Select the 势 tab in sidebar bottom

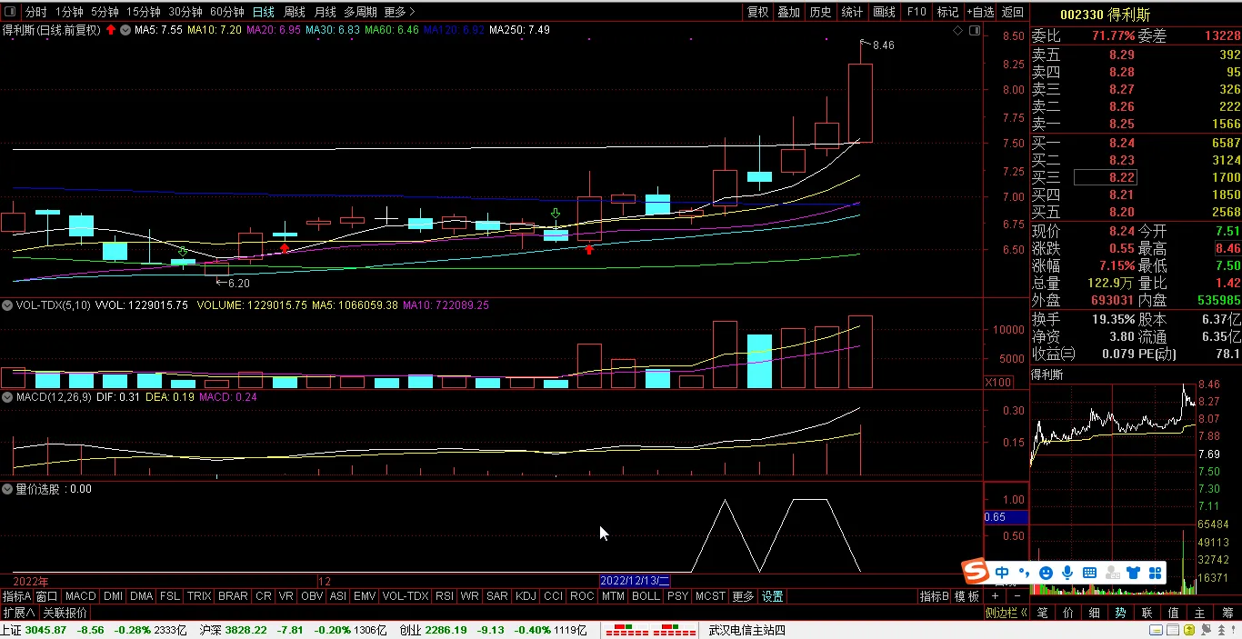pyautogui.click(x=1120, y=613)
